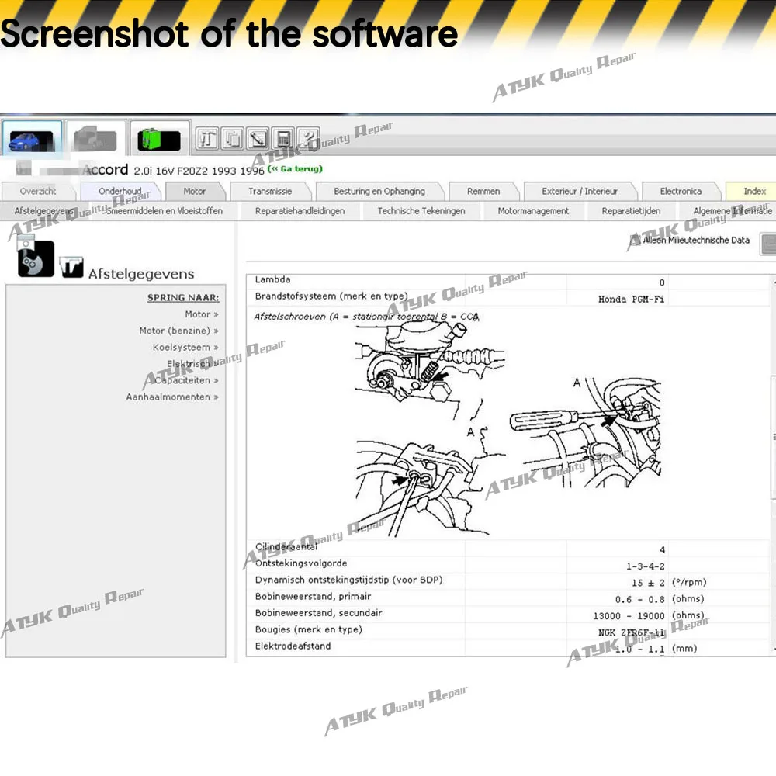This screenshot has height=776, width=776.
Task: Open the help question mark icon
Action: 309,139
